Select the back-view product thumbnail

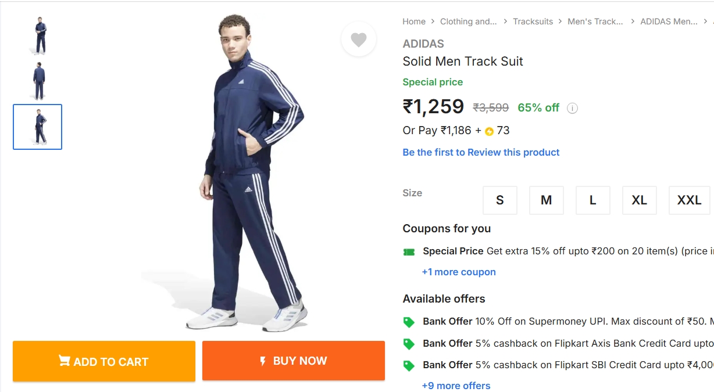coord(37,80)
